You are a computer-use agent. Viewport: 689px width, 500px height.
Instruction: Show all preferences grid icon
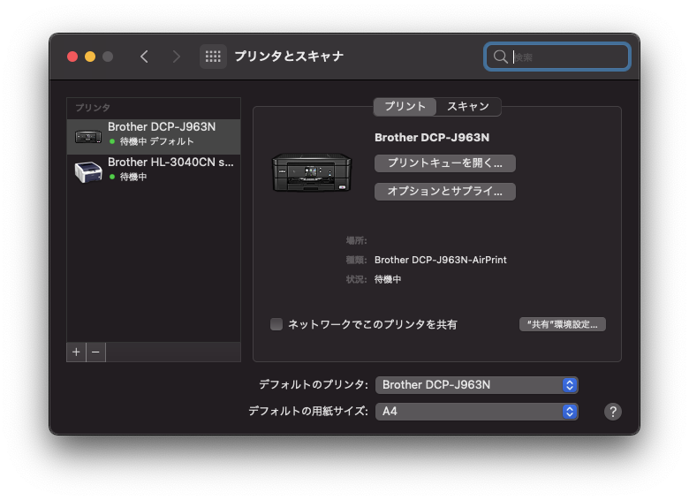213,57
